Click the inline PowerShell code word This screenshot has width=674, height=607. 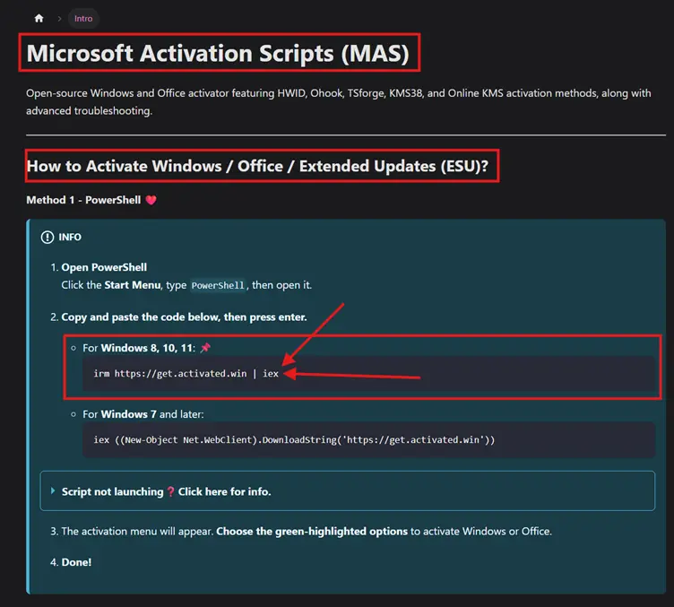[218, 285]
